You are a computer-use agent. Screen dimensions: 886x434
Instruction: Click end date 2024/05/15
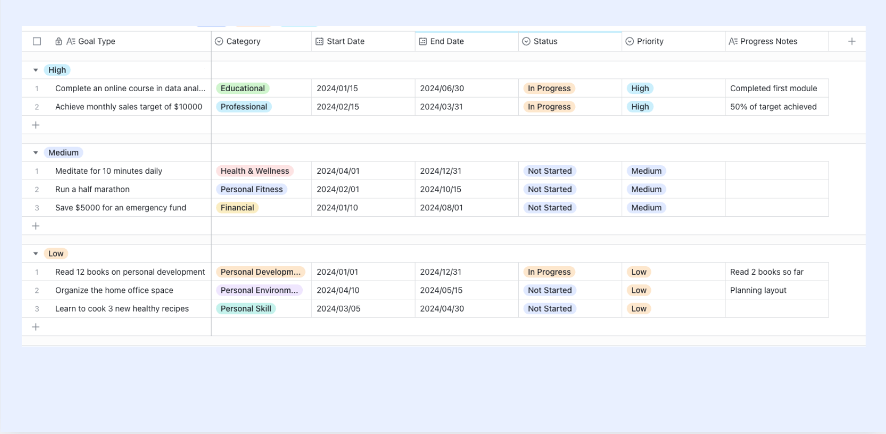click(x=441, y=290)
